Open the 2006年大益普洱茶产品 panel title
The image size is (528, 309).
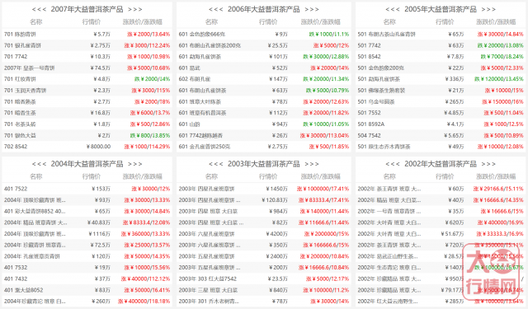[x=264, y=9]
